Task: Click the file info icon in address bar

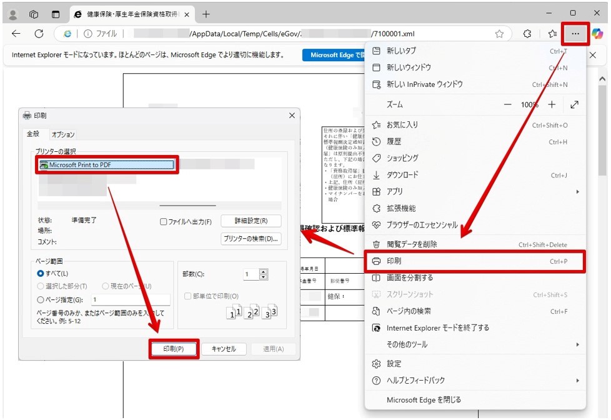Action: point(88,34)
